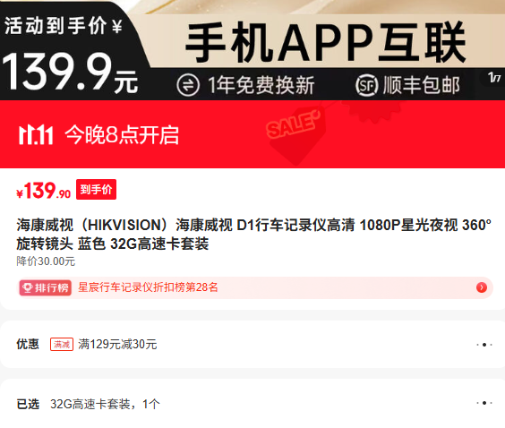505x428 pixels.
Task: Click the 11.11 festival logo
Action: pos(36,135)
